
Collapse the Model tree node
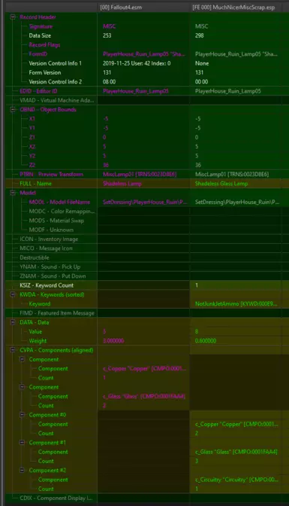13,193
